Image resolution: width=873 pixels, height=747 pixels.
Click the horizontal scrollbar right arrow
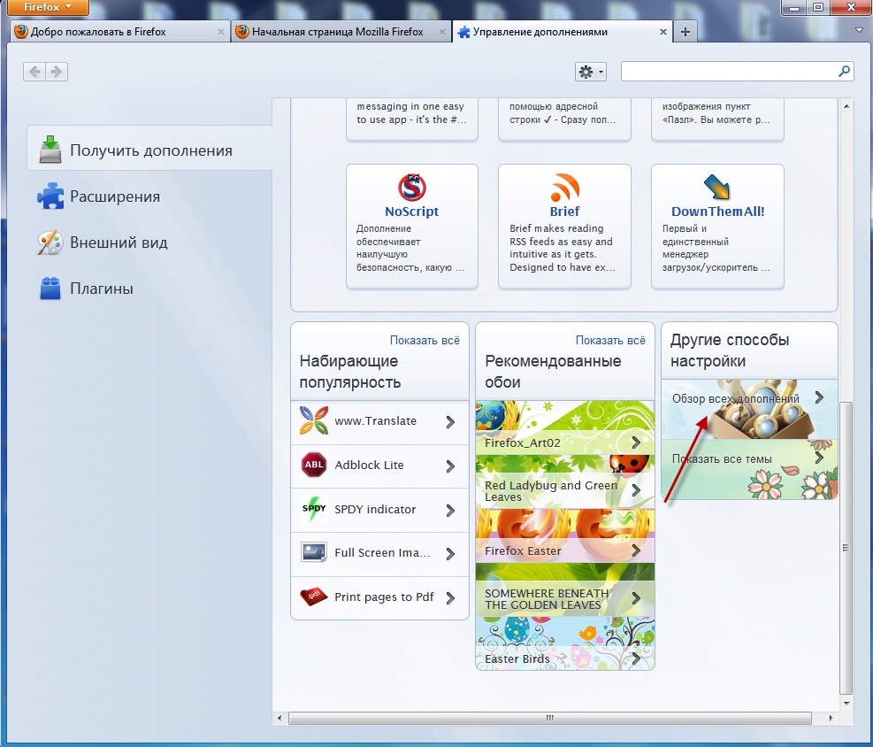(x=831, y=718)
